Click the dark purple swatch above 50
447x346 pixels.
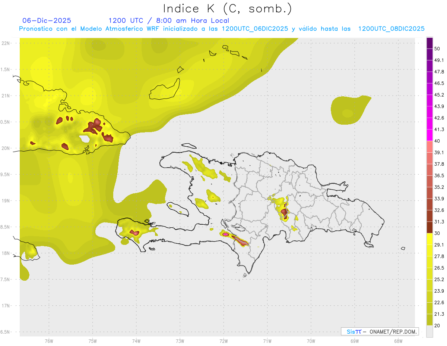pos(430,43)
